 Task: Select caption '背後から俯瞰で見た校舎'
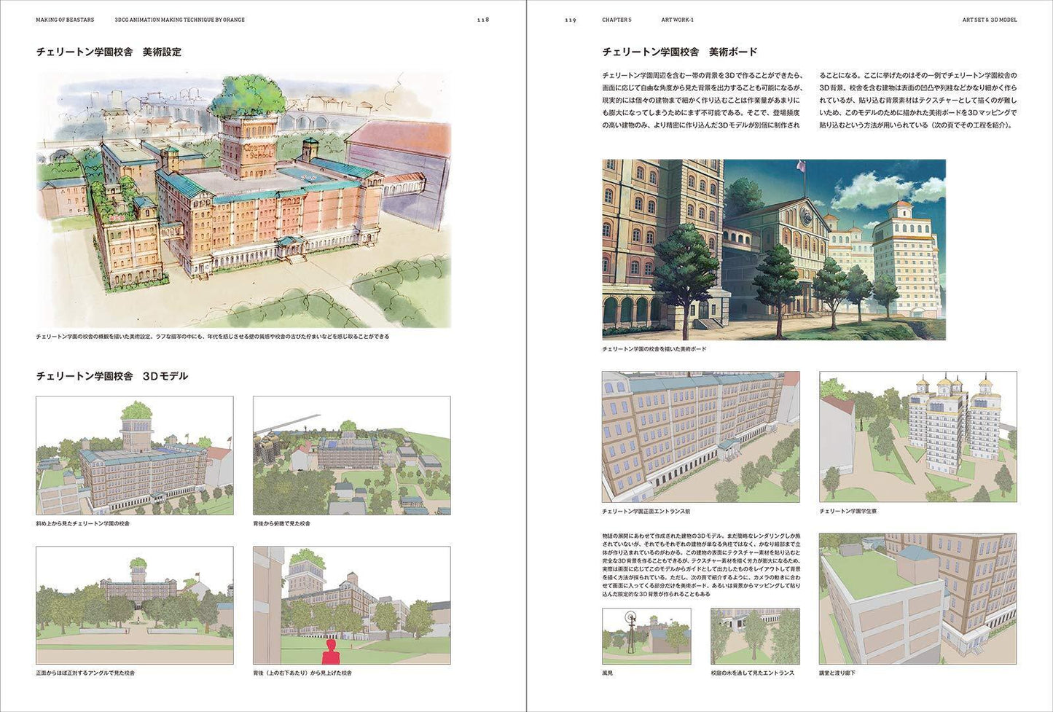tap(282, 523)
